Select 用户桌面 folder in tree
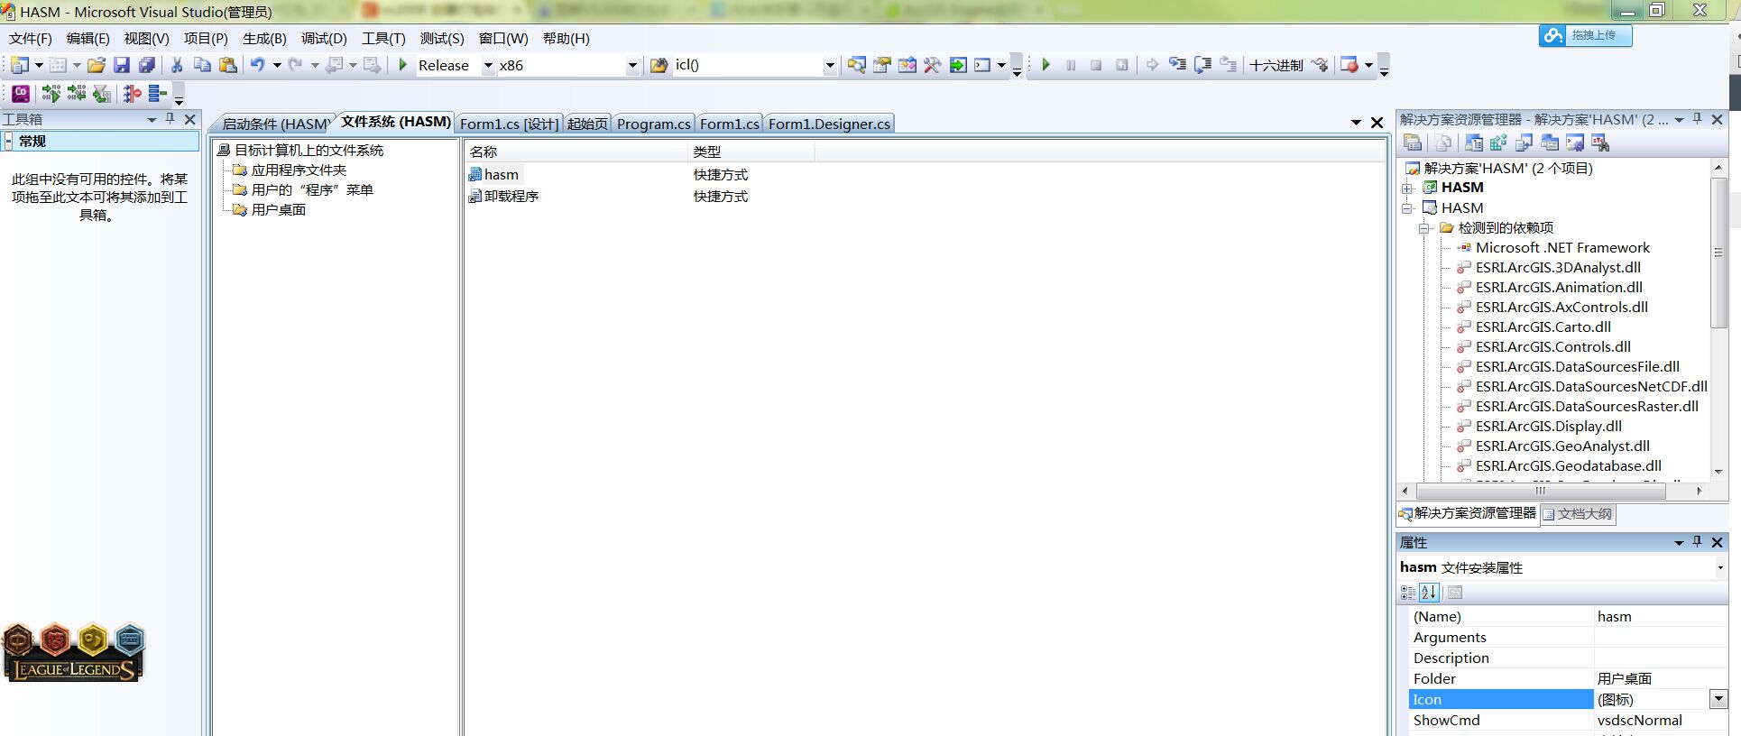 (x=279, y=210)
